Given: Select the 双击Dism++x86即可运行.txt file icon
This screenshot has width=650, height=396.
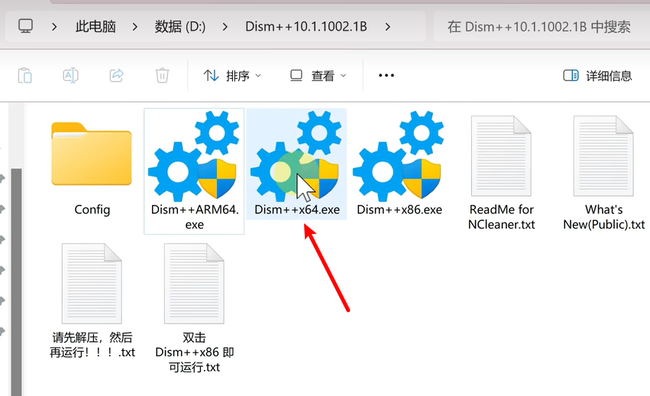Looking at the screenshot, I should pos(194,284).
